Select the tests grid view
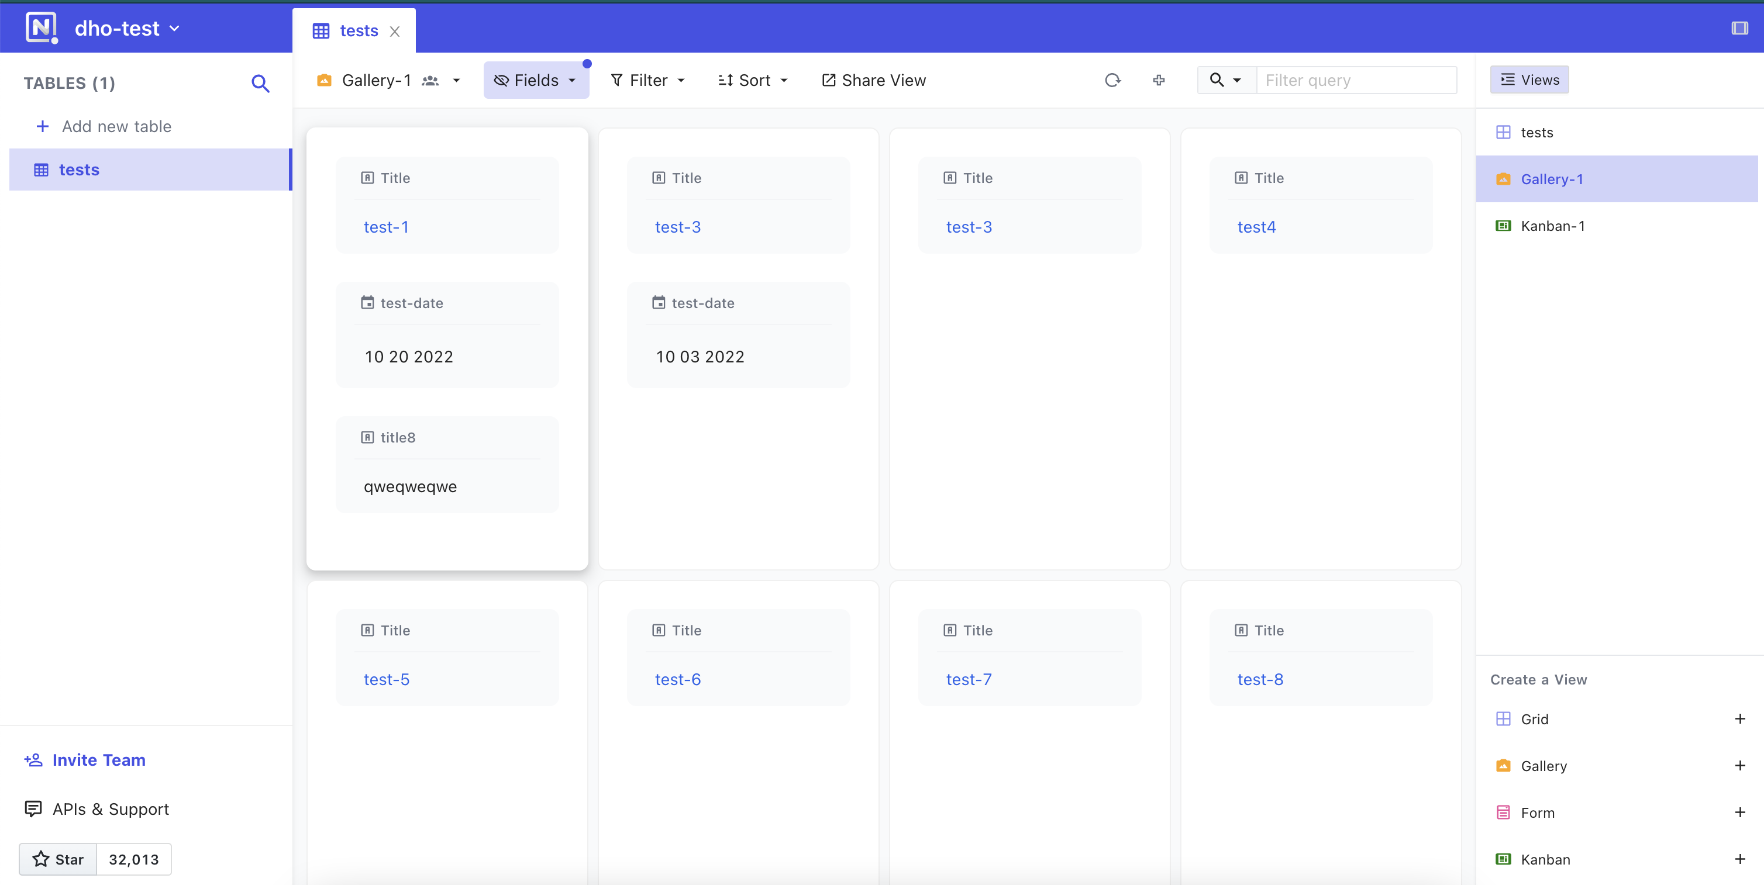The width and height of the screenshot is (1764, 885). pyautogui.click(x=1538, y=132)
